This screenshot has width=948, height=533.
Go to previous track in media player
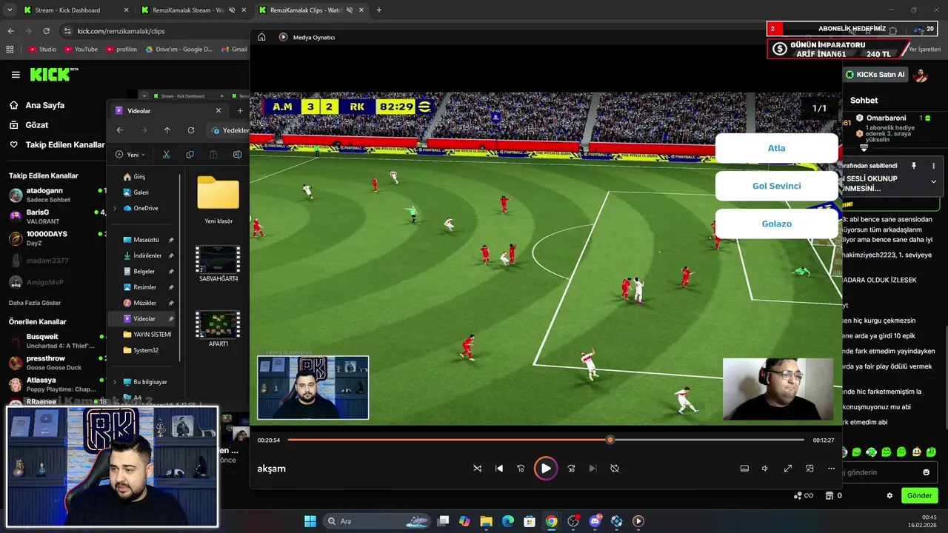[x=499, y=469]
